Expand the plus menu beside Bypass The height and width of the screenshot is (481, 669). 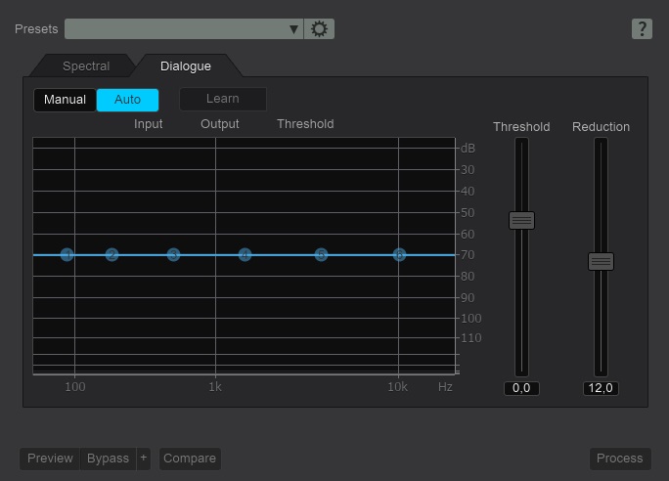[x=143, y=459]
